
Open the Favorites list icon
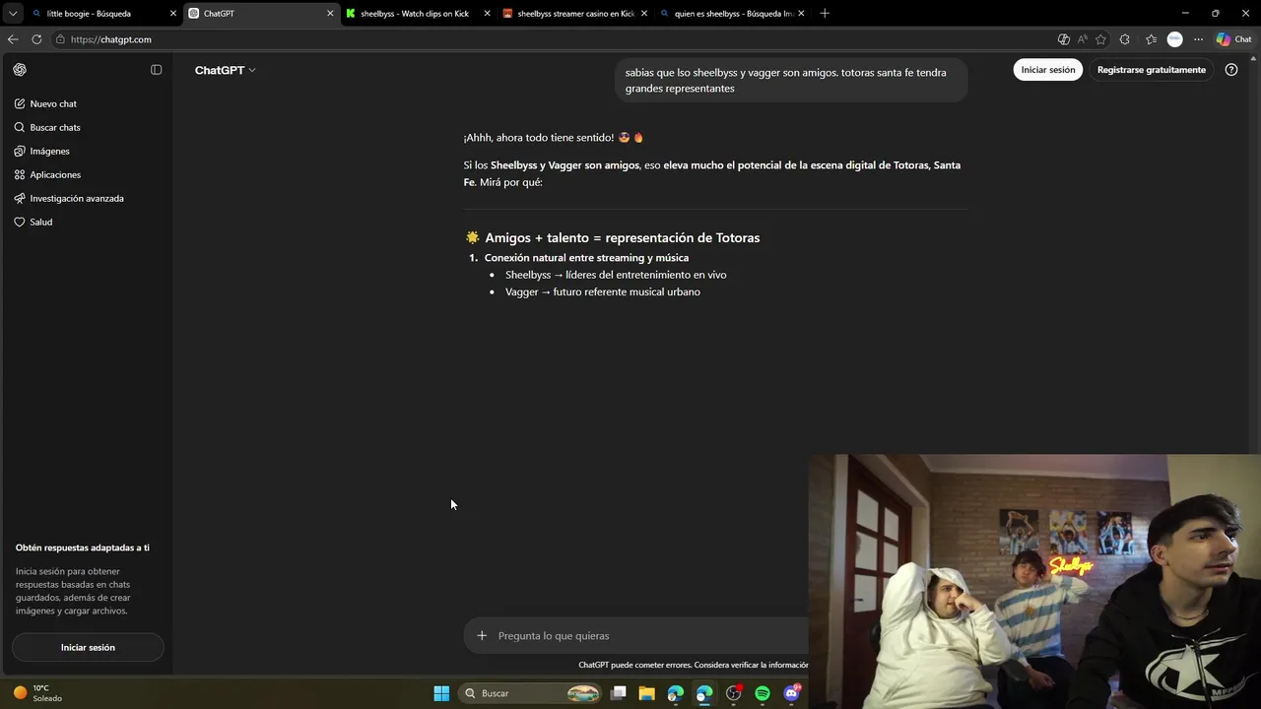(x=1151, y=39)
